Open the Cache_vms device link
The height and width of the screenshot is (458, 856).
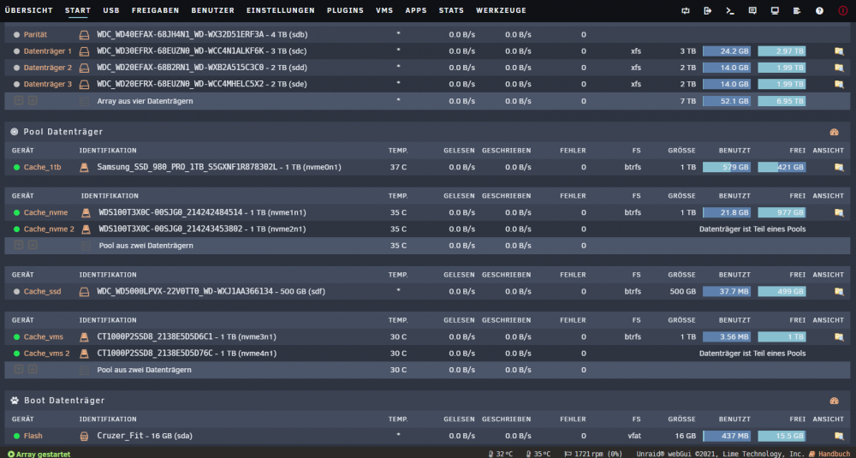tap(44, 336)
